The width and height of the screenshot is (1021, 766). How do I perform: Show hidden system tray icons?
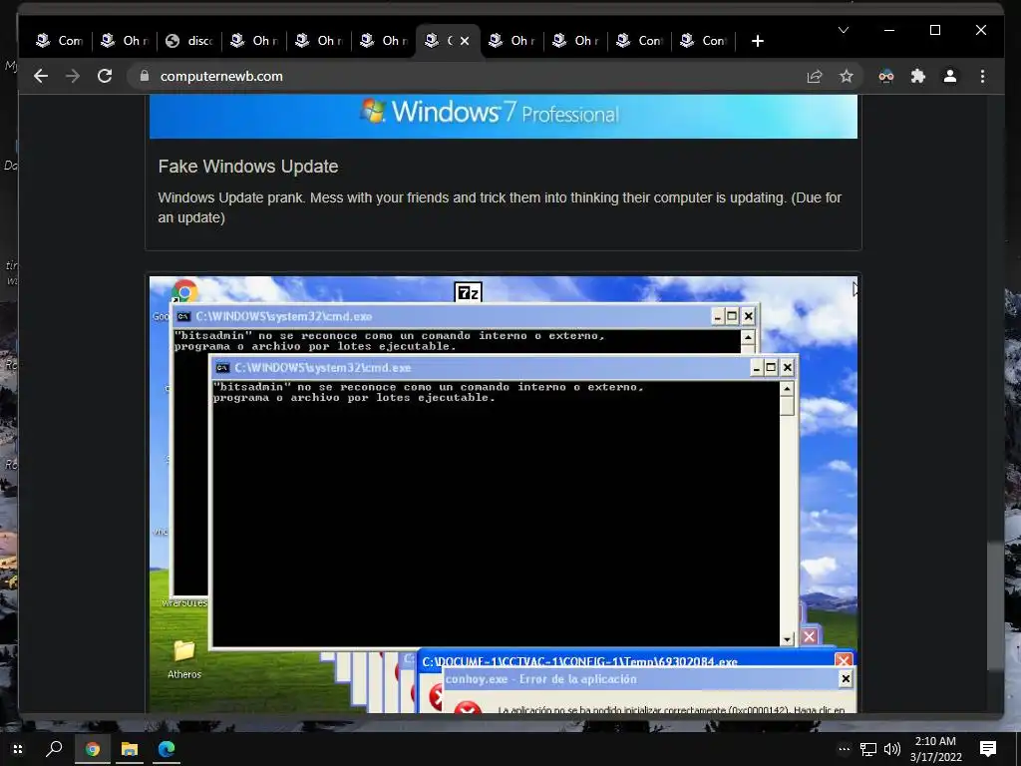pos(844,749)
